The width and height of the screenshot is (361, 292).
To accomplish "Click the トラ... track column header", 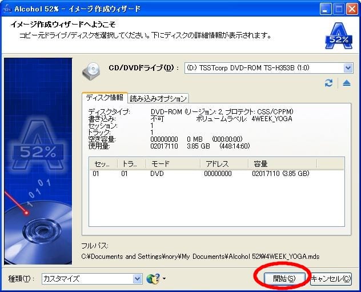I will pyautogui.click(x=131, y=163).
